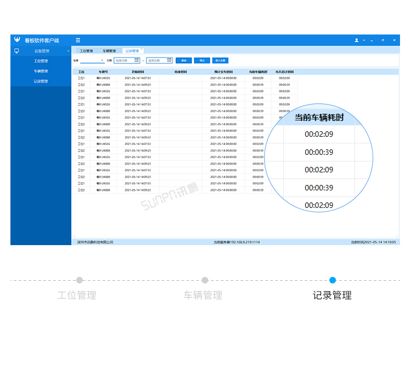Image resolution: width=411 pixels, height=371 pixels.
Task: Open the end date calendar icon
Action: click(x=169, y=60)
